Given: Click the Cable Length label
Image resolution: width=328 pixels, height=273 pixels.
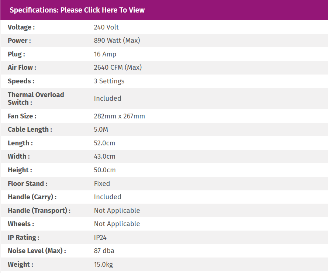Looking at the screenshot, I should (30, 129).
